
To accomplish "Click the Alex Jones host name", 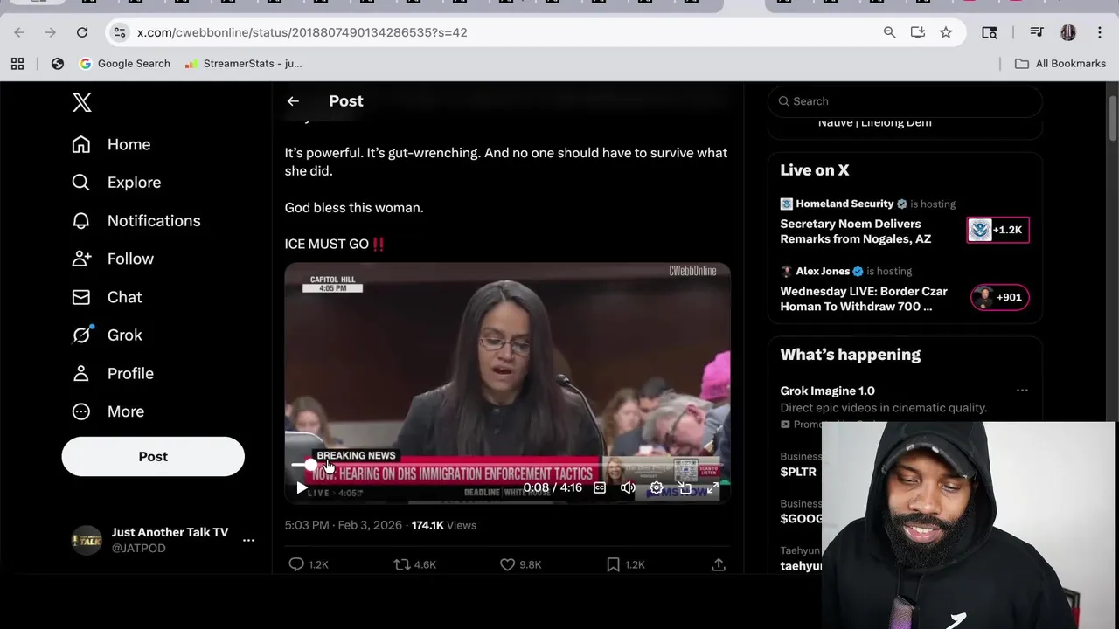I will pos(823,271).
